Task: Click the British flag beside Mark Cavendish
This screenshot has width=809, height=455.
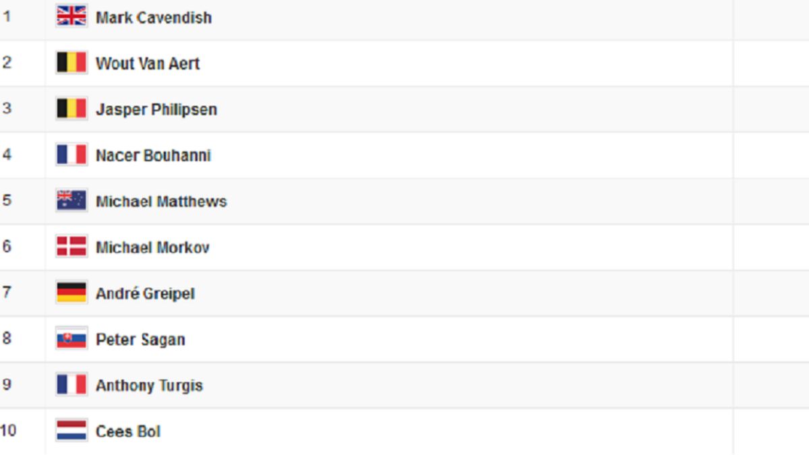Action: coord(71,16)
